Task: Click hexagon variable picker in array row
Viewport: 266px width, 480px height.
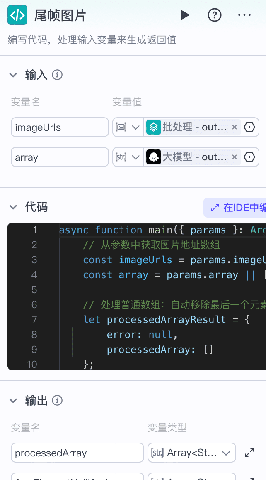Action: 250,157
